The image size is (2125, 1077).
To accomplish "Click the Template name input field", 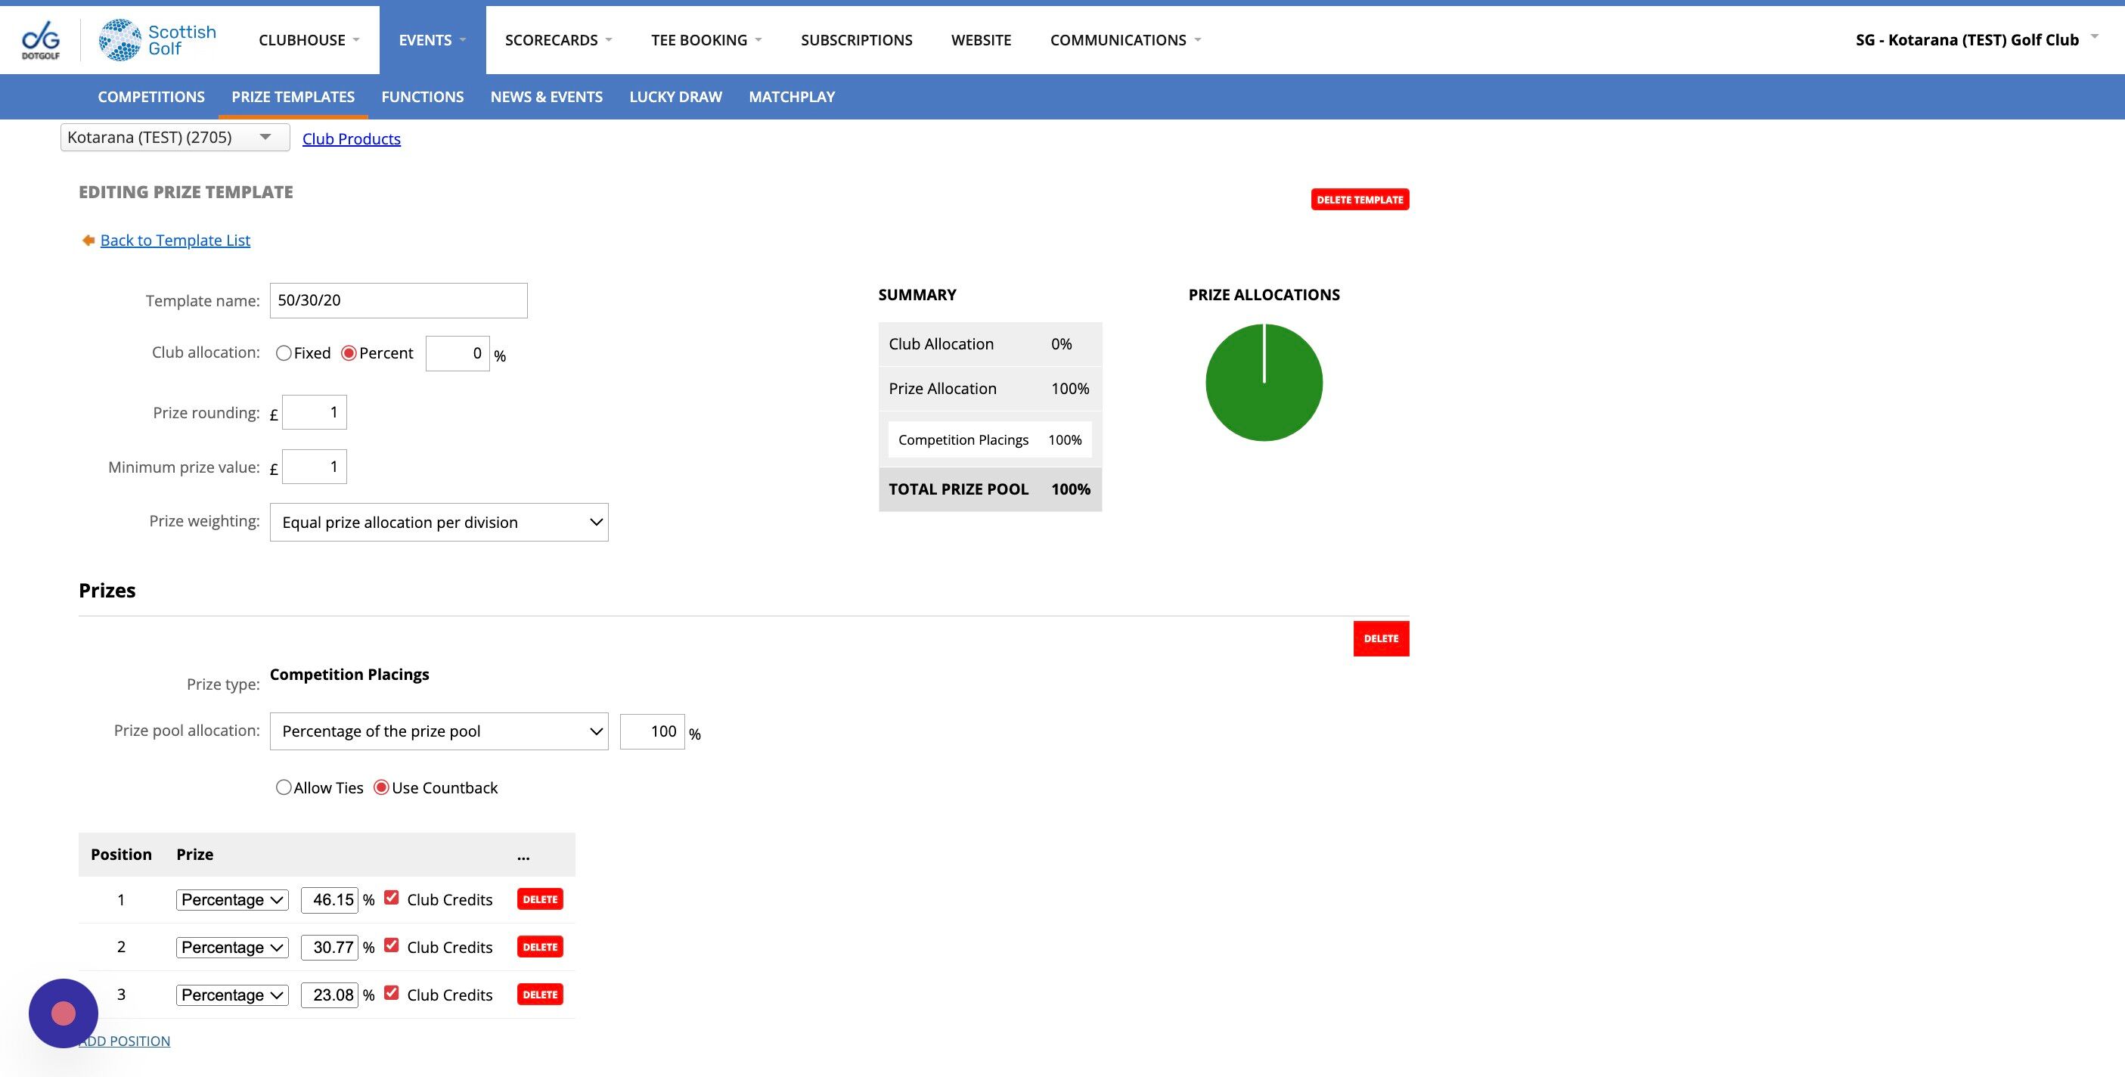I will point(399,300).
